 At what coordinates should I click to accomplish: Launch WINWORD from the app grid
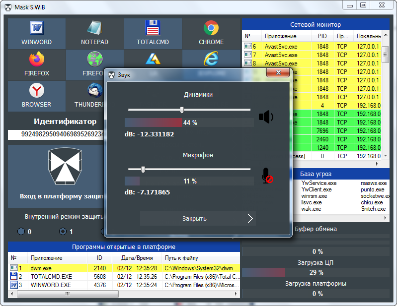tap(36, 33)
